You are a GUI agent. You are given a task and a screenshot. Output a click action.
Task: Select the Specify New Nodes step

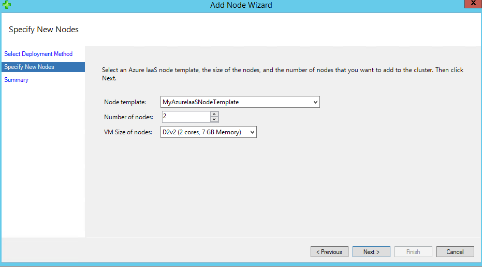[43, 67]
